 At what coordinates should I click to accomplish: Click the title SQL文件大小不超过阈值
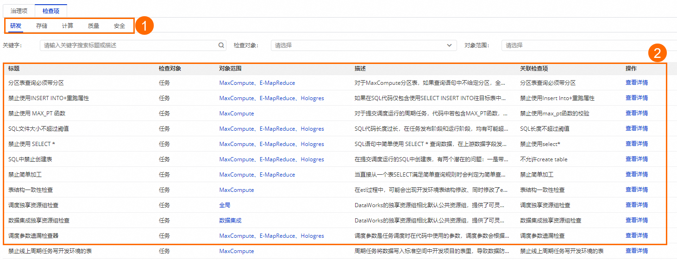[x=39, y=129]
